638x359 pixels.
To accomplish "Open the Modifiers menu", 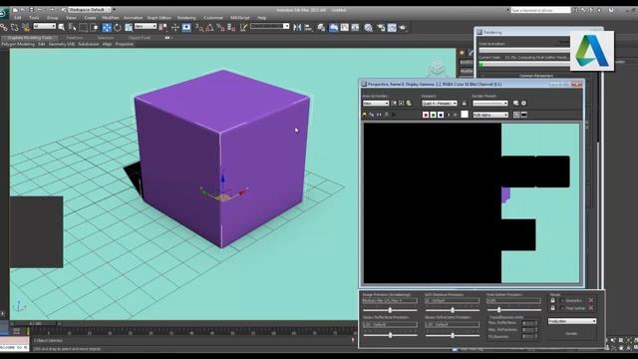I will click(x=111, y=18).
